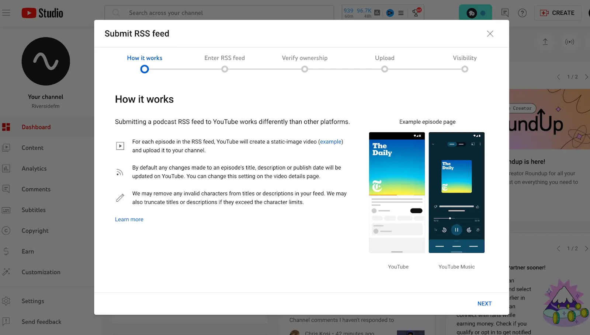
Task: Go to previous card in top 1/2 carousel
Action: coord(558,77)
